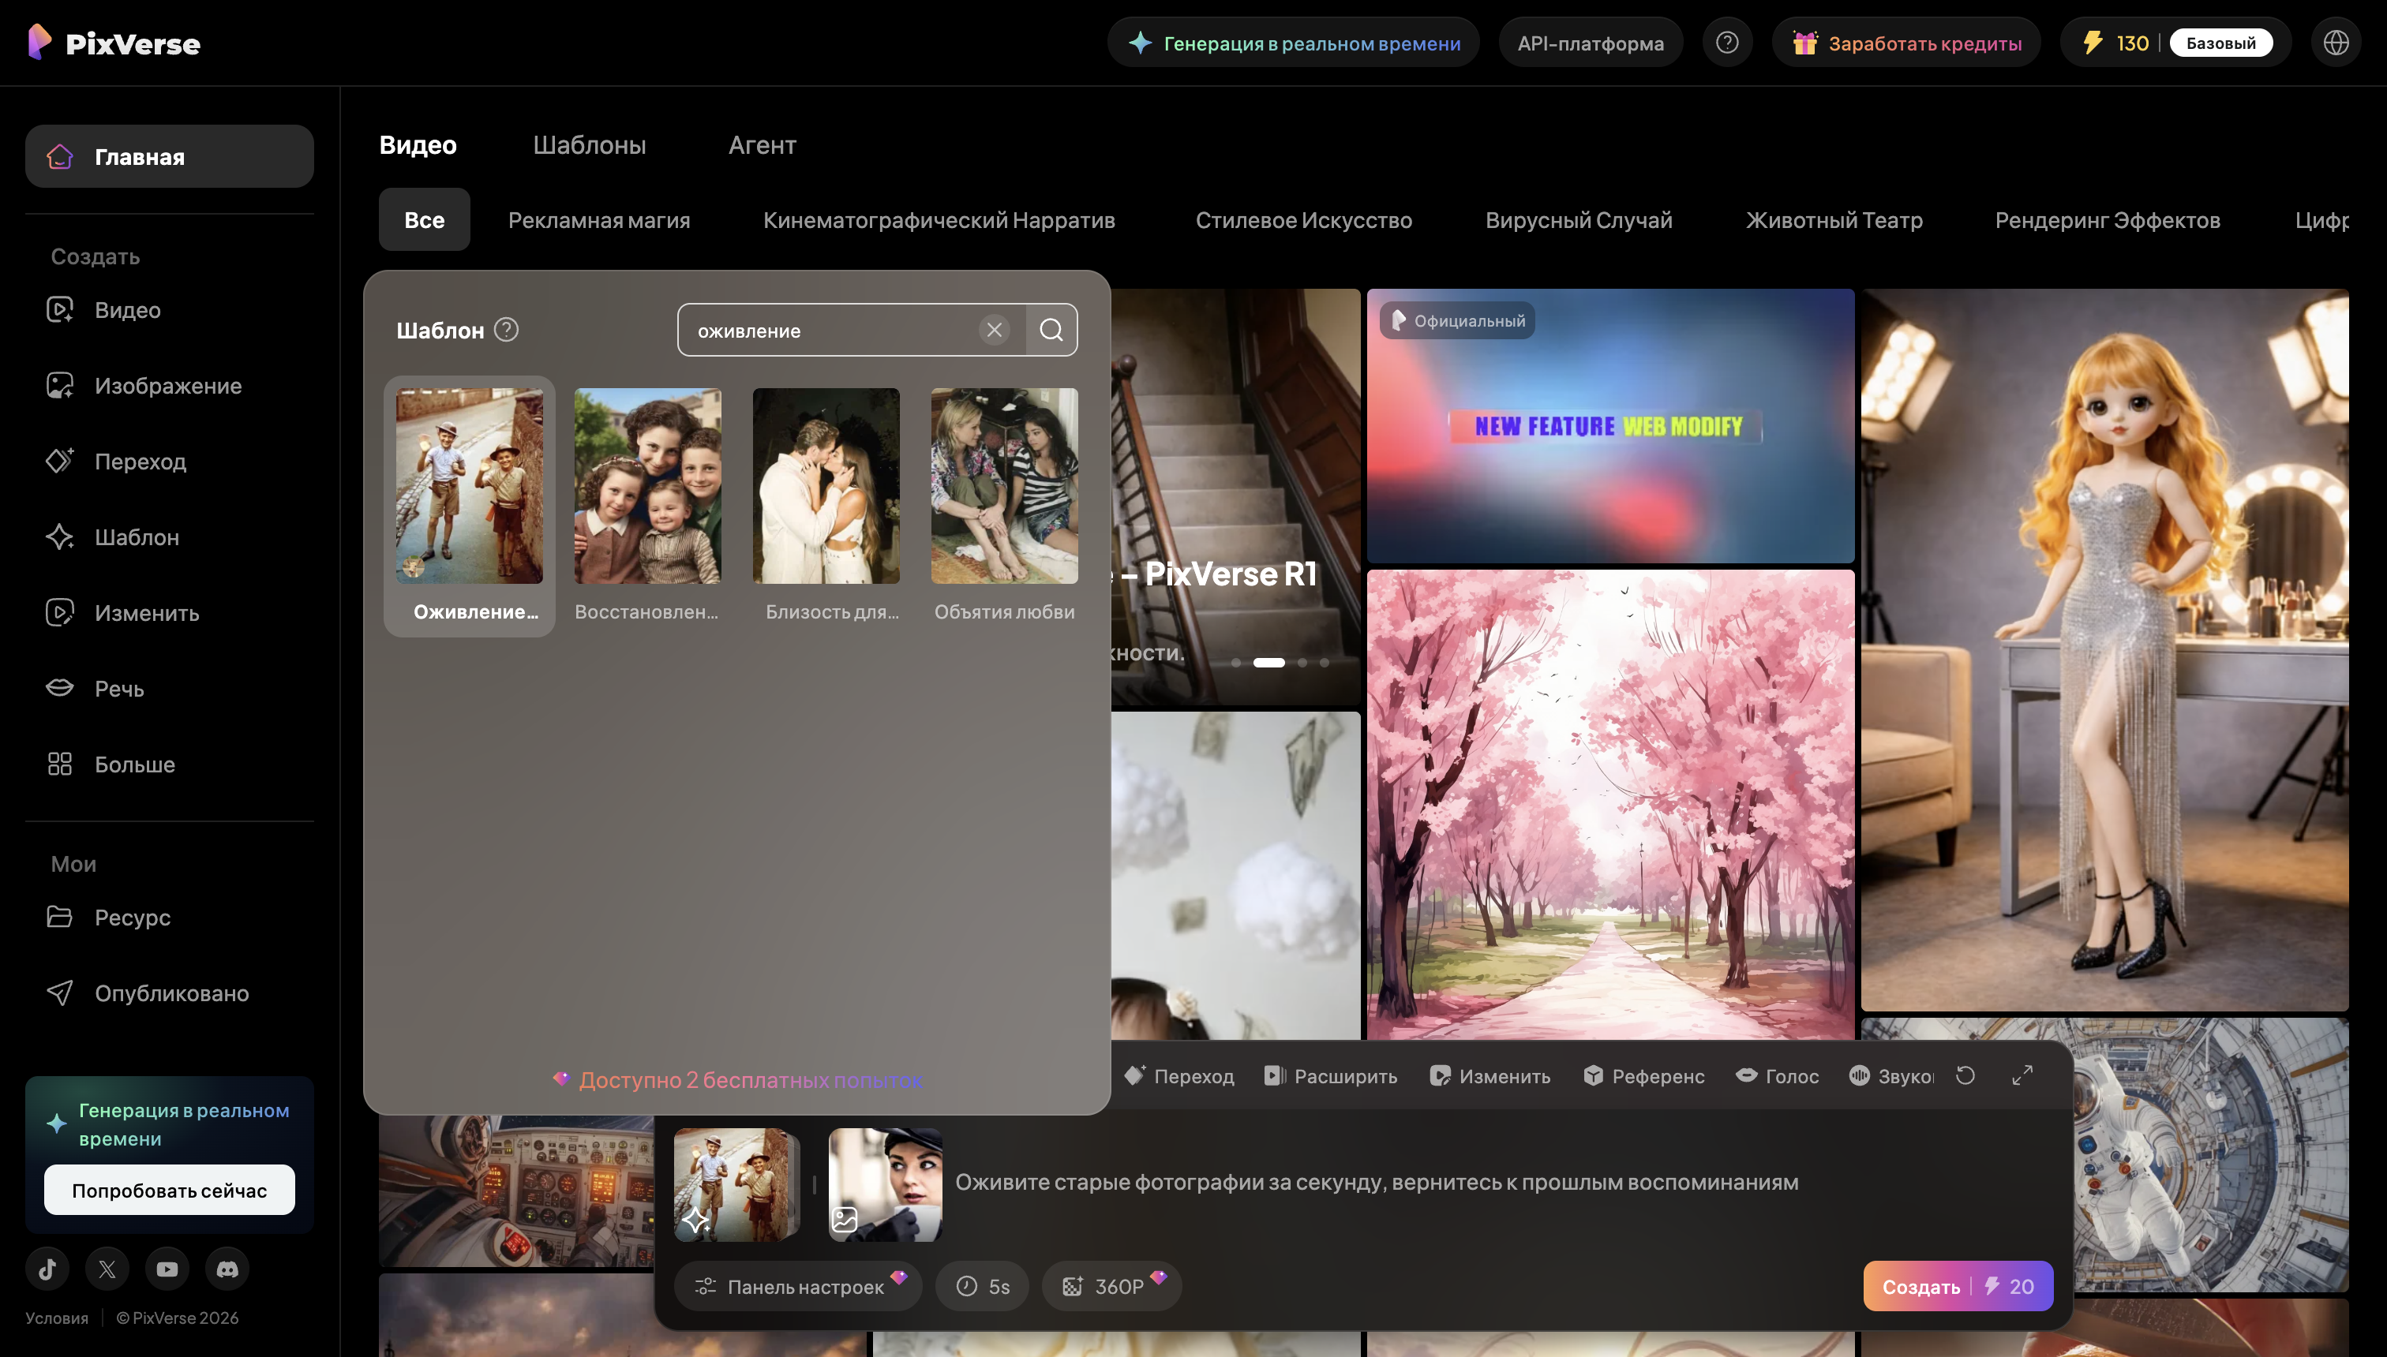Clear the template search field text
The image size is (2387, 1357).
[x=994, y=330]
